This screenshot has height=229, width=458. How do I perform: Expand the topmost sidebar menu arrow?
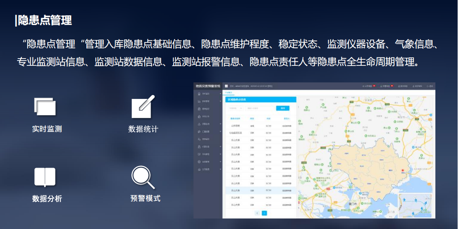coord(221,94)
